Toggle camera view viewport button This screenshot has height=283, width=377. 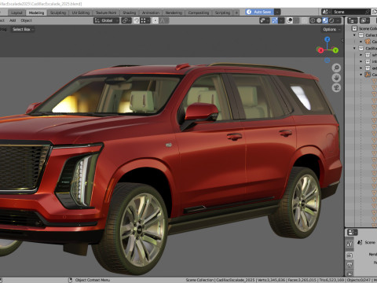tap(336, 87)
